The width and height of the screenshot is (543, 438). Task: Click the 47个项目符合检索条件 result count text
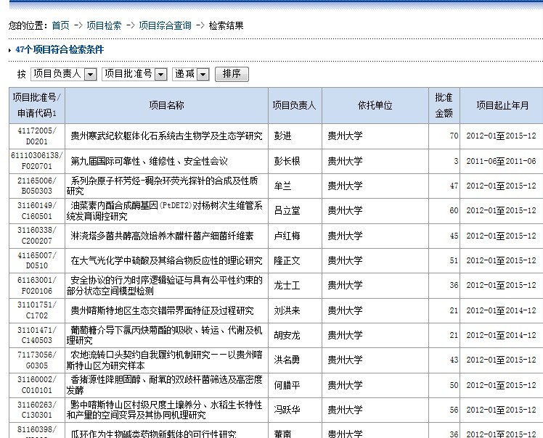point(60,49)
